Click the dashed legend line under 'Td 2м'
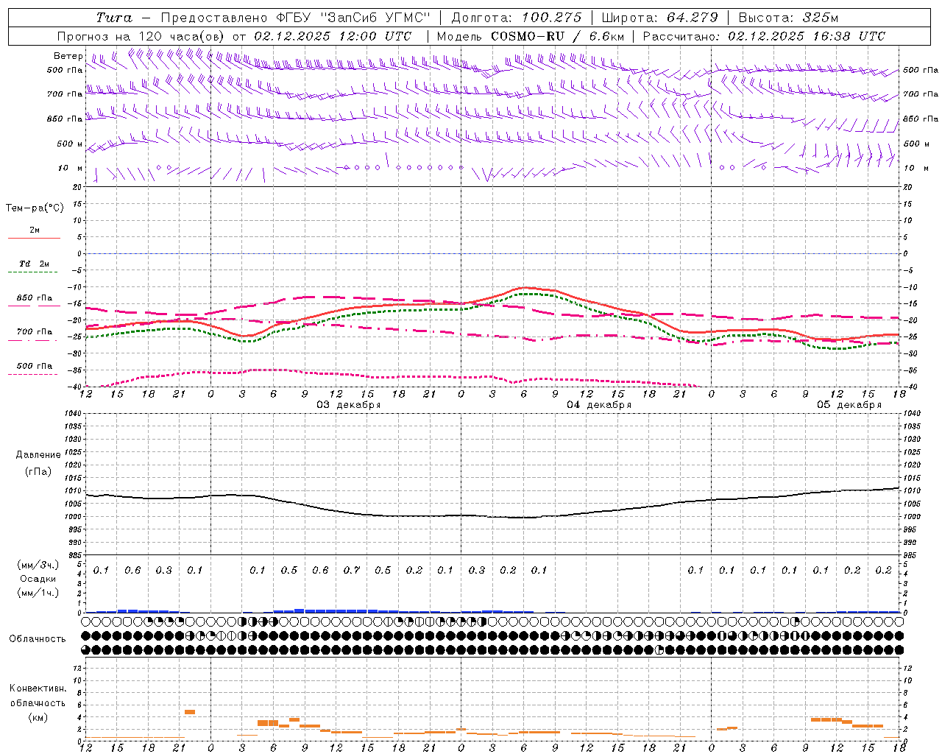 33,272
